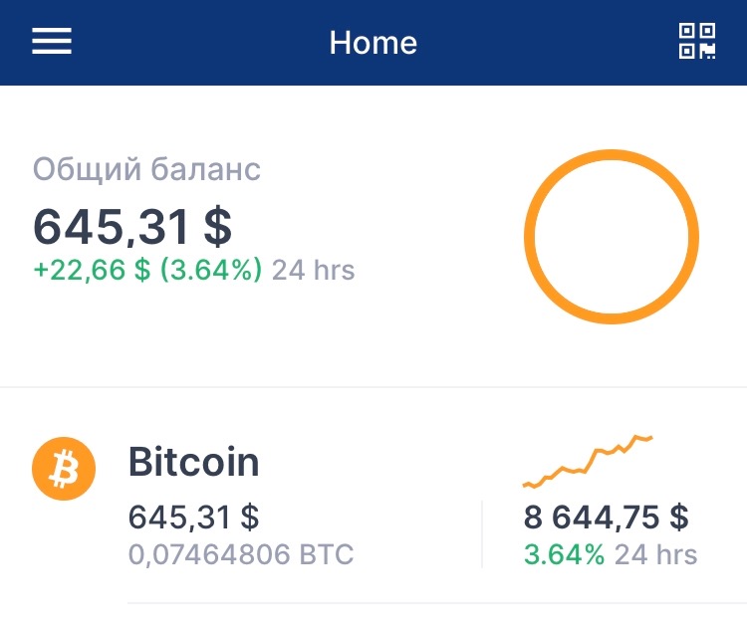
Task: Tap the vertical divider in Bitcoin row
Action: [482, 534]
